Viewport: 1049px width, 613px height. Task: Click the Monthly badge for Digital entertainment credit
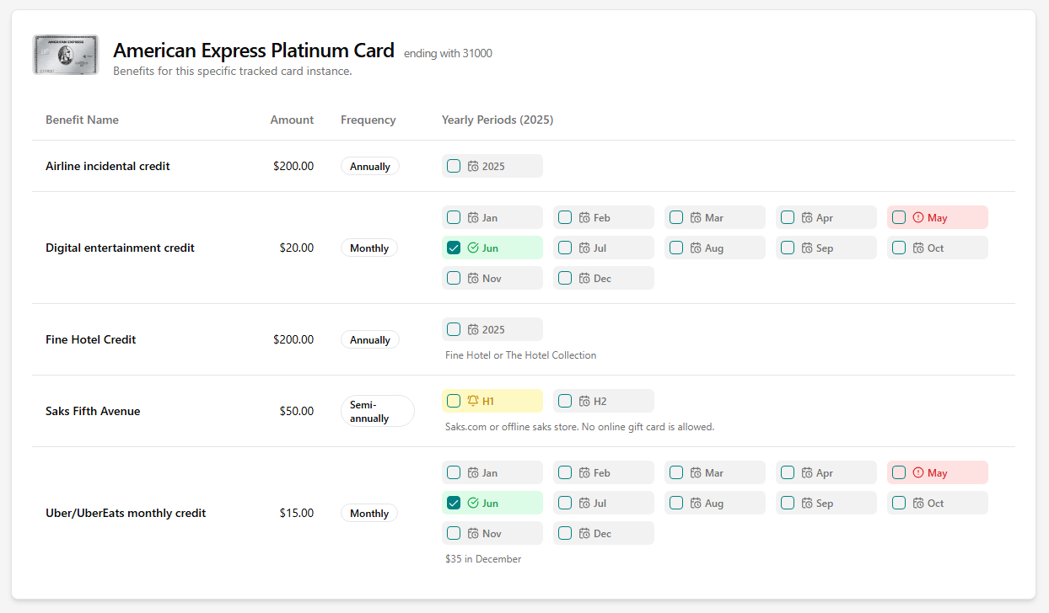coord(369,248)
